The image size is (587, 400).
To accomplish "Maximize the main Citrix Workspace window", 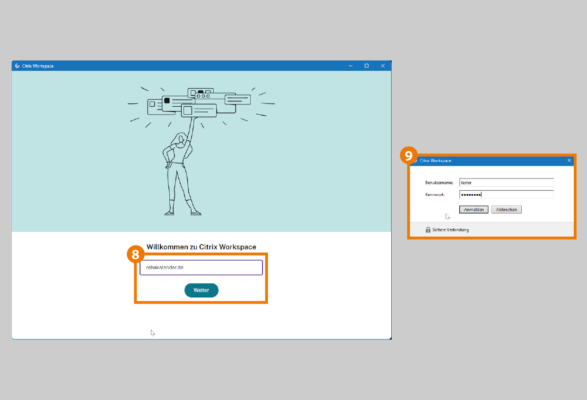I will tap(367, 66).
